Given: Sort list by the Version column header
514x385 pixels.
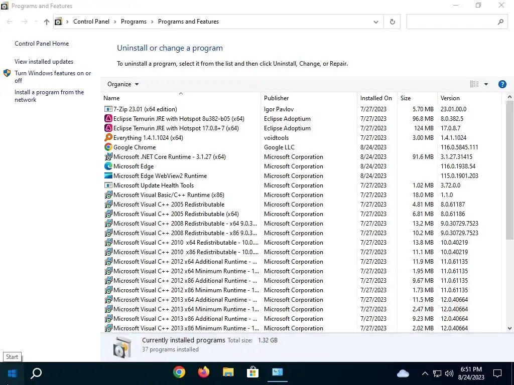Looking at the screenshot, I should (469, 98).
